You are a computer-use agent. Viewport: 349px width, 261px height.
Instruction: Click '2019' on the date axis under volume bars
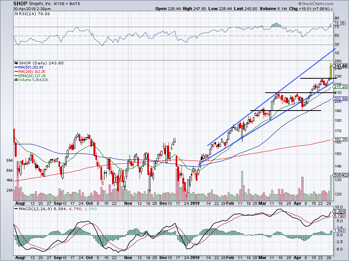click(195, 203)
